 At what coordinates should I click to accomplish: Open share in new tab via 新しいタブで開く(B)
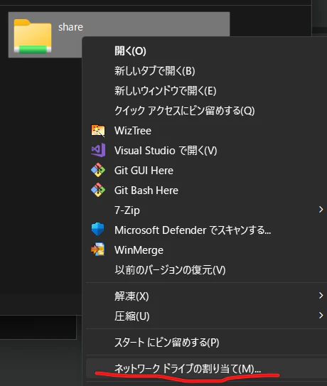point(155,71)
